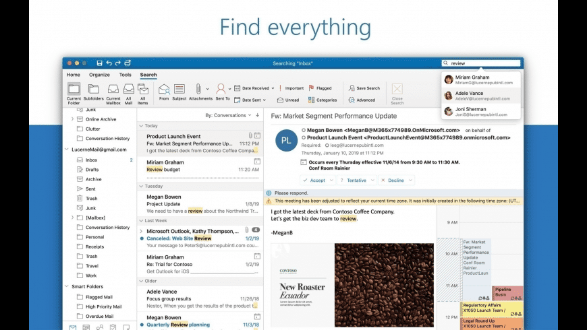Screen dimensions: 587x330
Task: Expand Microsoft Outlook, Kathy Thompson conversation
Action: pos(141,231)
